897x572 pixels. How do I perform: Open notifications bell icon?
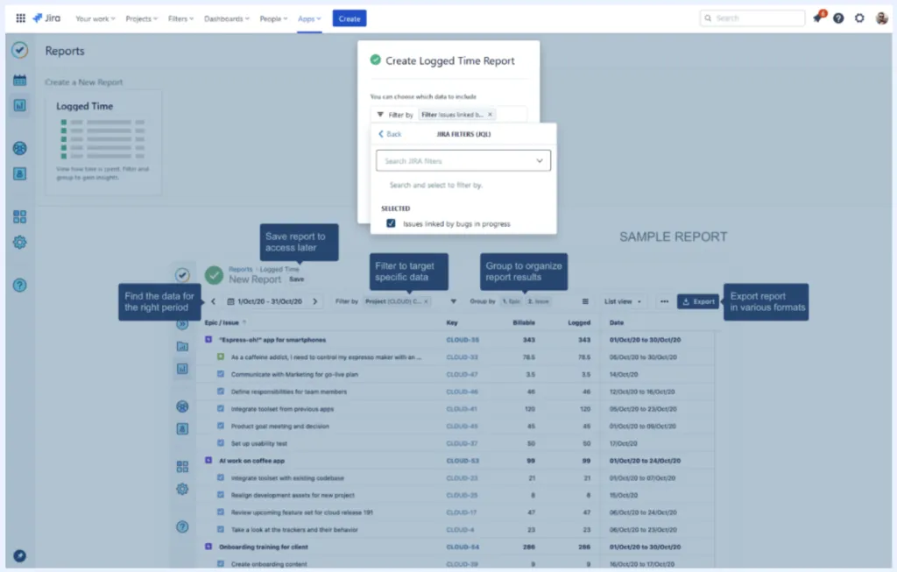tap(817, 18)
